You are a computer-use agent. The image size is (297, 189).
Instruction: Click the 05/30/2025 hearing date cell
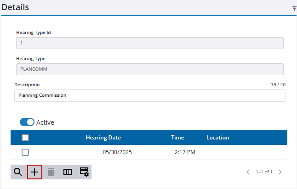pos(117,152)
